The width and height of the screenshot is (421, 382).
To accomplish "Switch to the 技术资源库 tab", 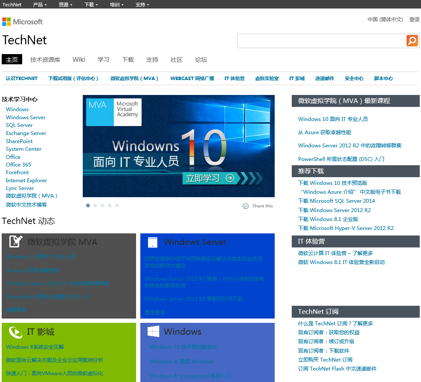I will (x=45, y=60).
